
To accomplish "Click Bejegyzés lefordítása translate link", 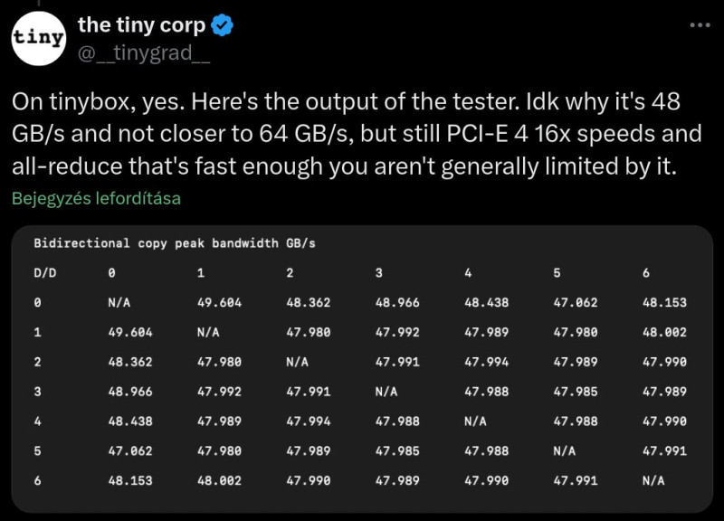I will (96, 198).
